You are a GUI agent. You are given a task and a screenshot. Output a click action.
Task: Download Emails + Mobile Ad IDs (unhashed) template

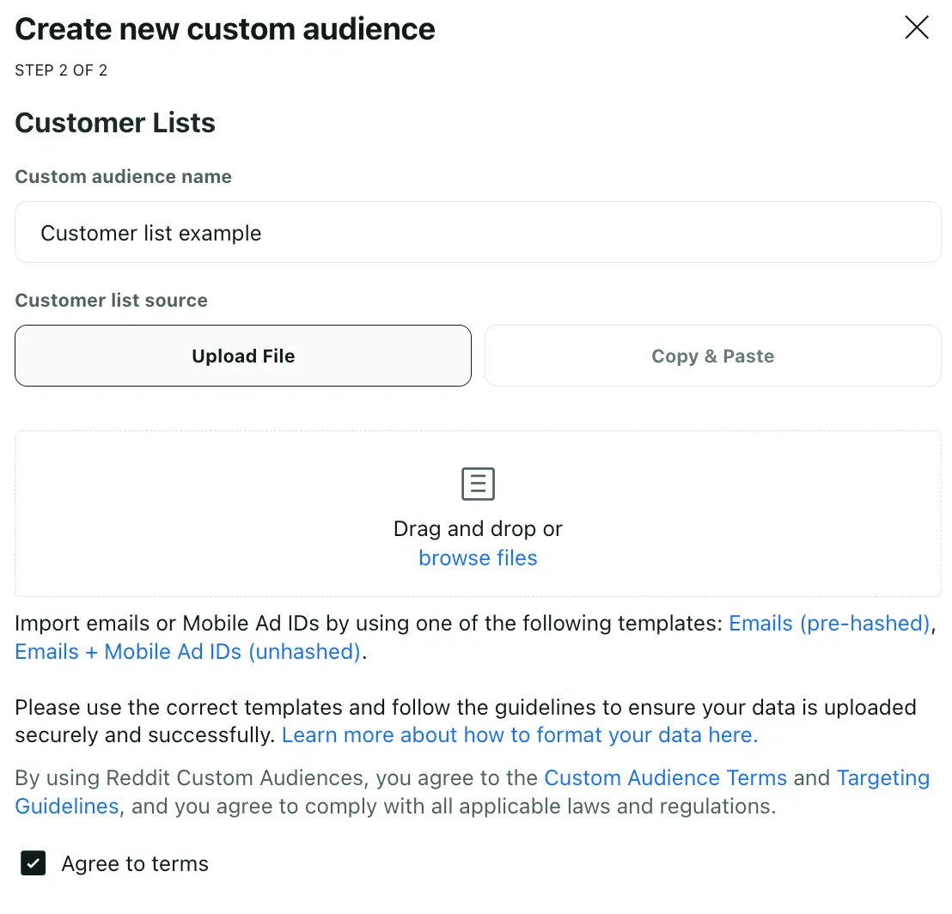tap(187, 651)
